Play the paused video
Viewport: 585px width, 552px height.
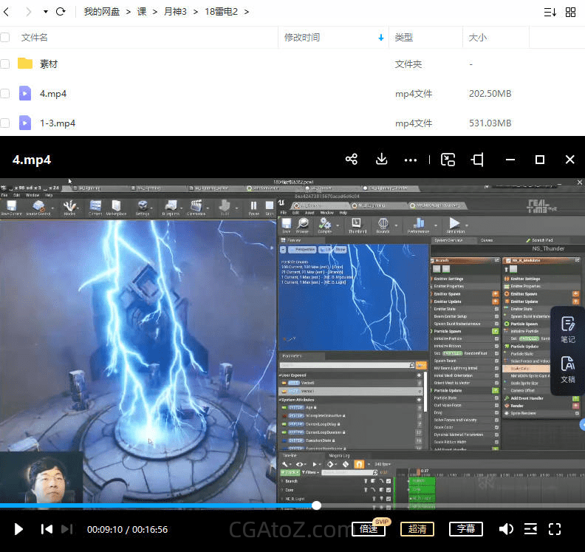click(19, 529)
